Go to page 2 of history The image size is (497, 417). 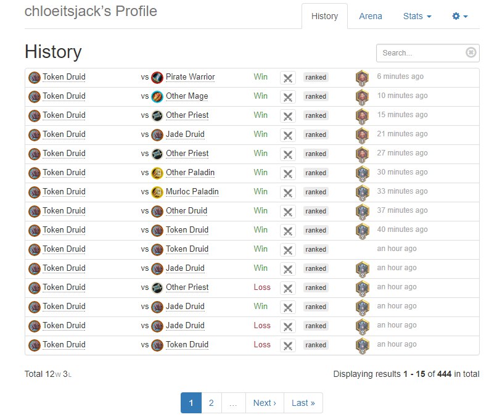tap(211, 403)
